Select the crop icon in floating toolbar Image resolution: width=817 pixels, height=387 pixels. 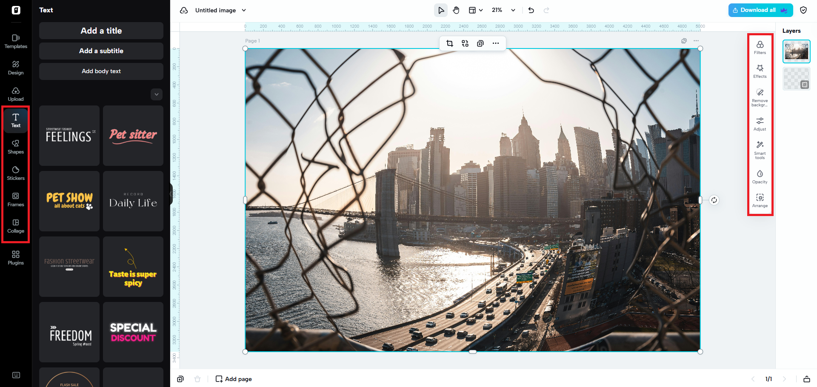pyautogui.click(x=449, y=43)
